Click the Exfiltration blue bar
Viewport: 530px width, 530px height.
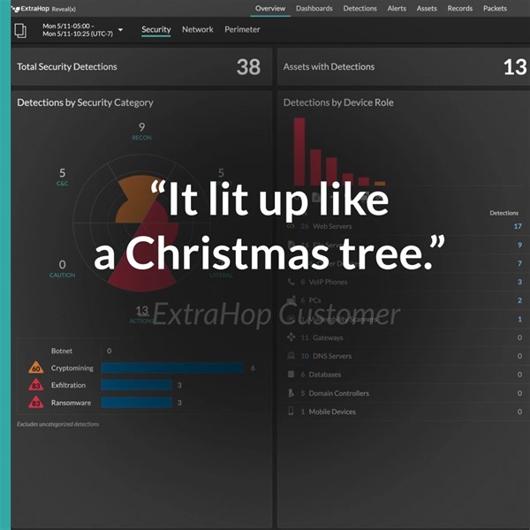point(137,385)
